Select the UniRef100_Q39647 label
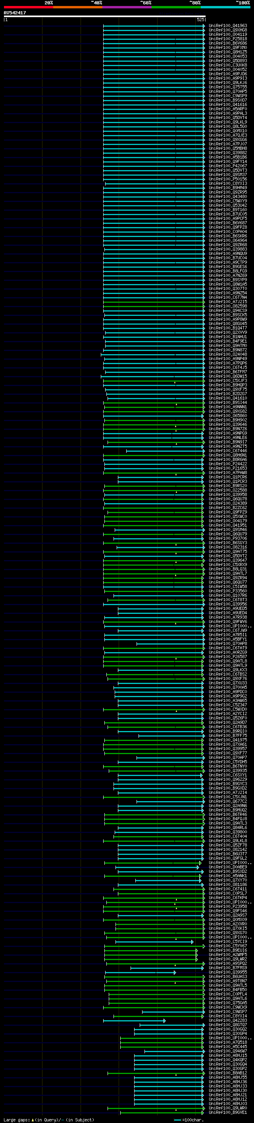254x1123 pixels. coord(228,561)
